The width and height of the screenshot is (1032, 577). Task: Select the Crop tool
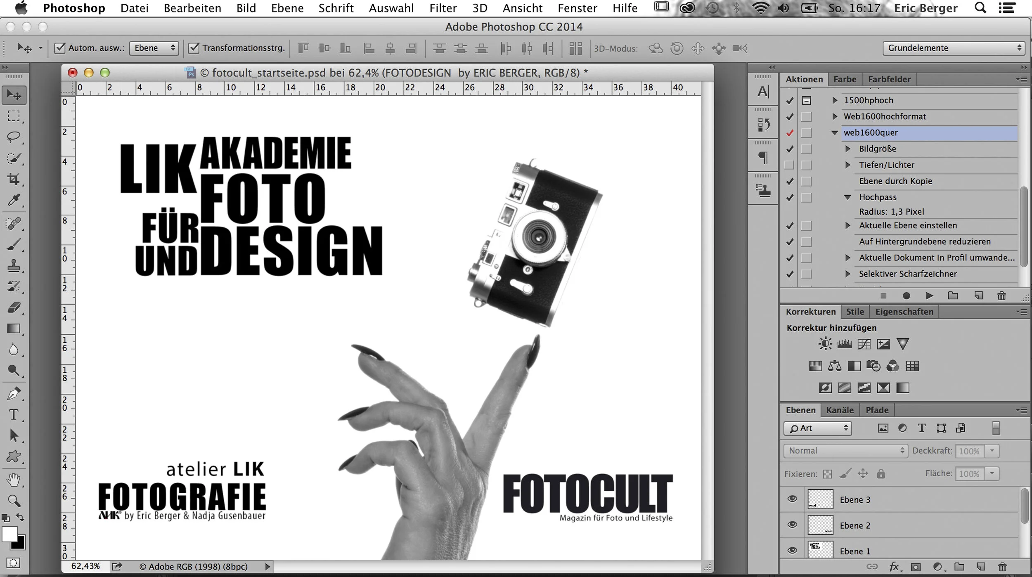tap(14, 179)
